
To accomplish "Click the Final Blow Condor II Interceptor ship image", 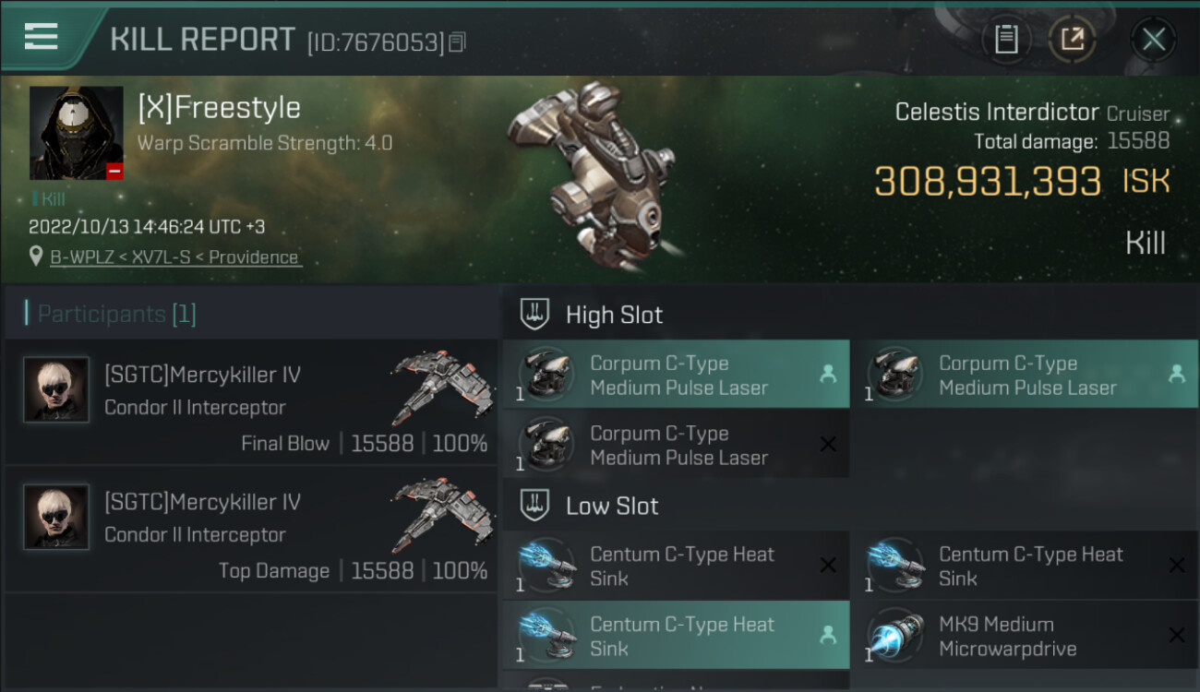I will 440,387.
